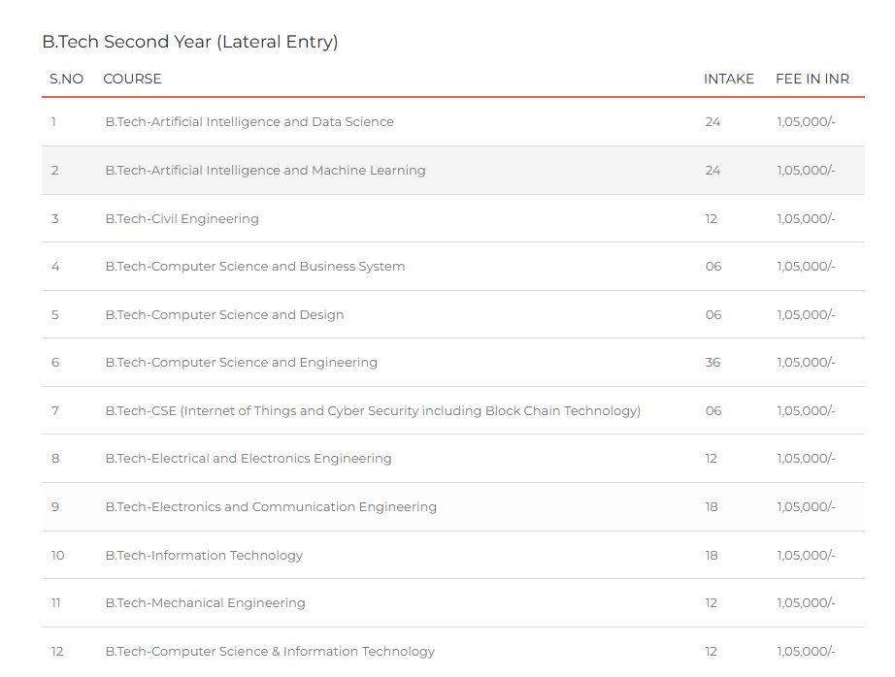Select B.Tech-Artificial Intelligence and Data Science course
The width and height of the screenshot is (895, 677).
(x=249, y=122)
